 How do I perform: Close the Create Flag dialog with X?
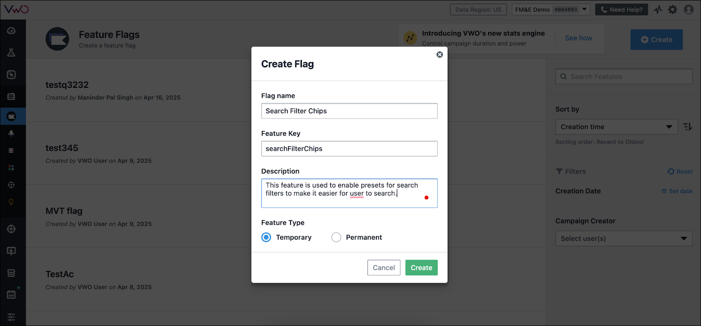pos(440,55)
